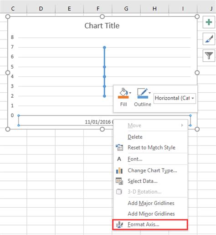Click the top data point marker at 7
Viewport: 216px width, 235px height.
tap(104, 47)
